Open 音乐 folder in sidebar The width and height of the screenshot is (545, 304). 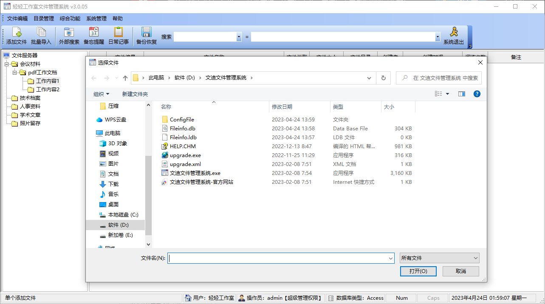[x=109, y=194]
